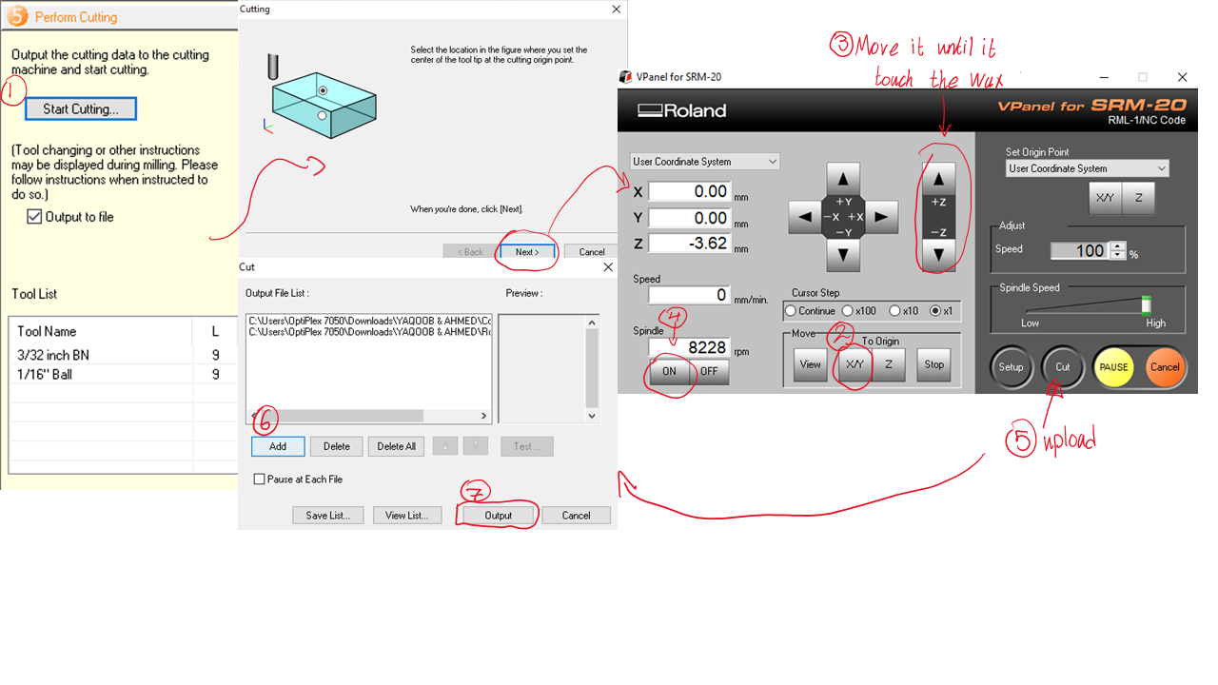Turn the spindle OFF
This screenshot has width=1218, height=685.
point(709,371)
